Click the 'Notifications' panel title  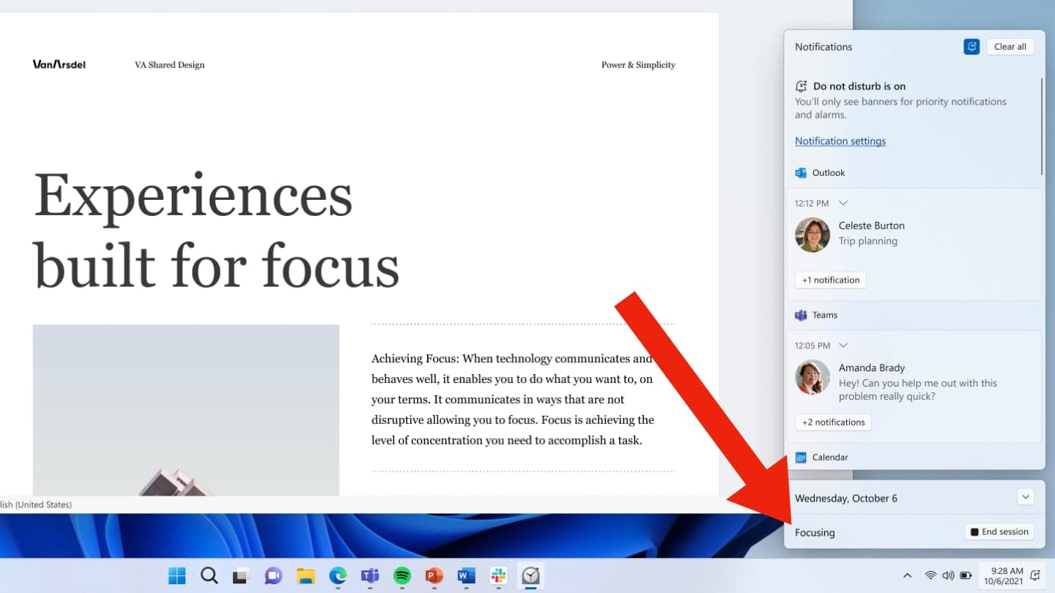823,47
